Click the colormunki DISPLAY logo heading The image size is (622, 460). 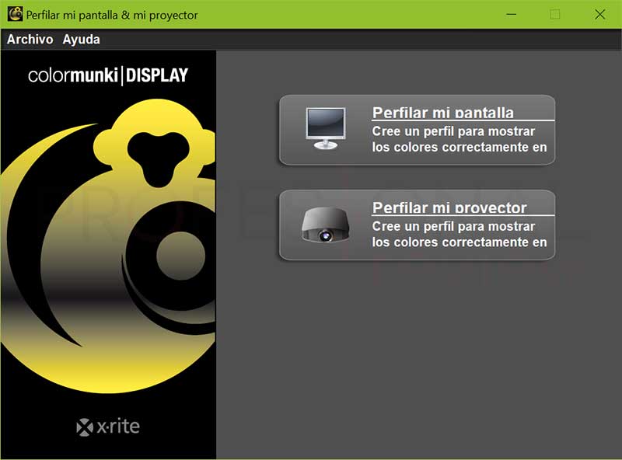coord(108,75)
